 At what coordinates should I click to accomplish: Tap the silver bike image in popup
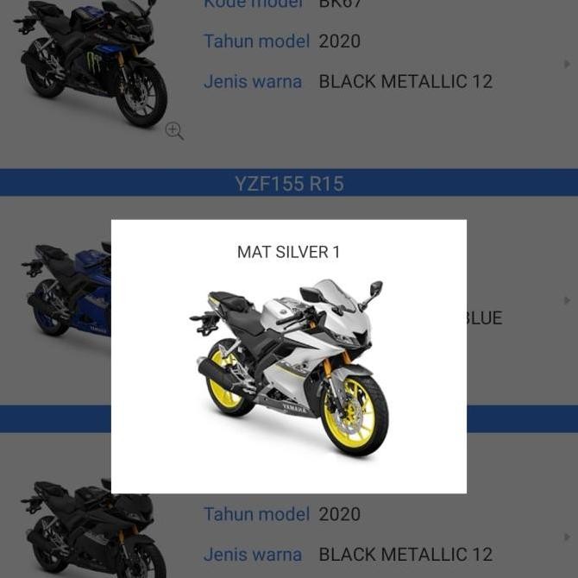(x=289, y=368)
